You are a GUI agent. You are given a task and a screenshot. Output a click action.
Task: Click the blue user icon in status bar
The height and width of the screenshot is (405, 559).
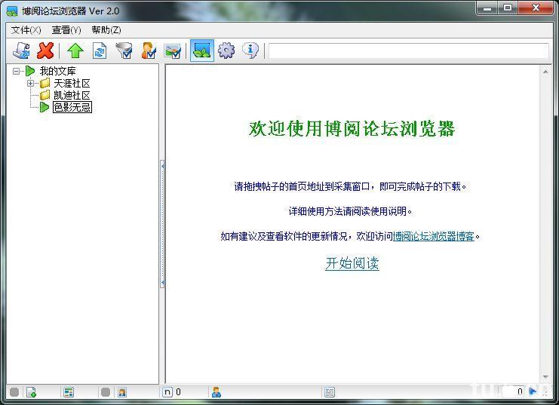[217, 392]
